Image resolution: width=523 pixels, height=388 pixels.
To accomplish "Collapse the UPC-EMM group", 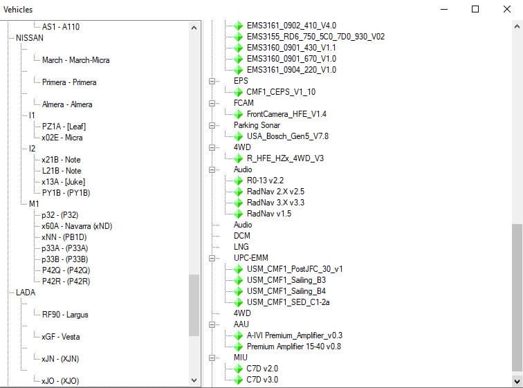I will click(x=212, y=258).
